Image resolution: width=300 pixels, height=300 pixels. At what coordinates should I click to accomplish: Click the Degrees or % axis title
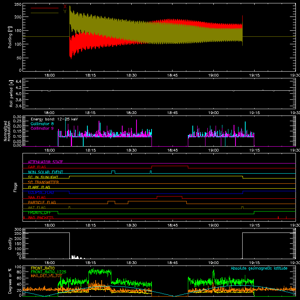[10, 281]
